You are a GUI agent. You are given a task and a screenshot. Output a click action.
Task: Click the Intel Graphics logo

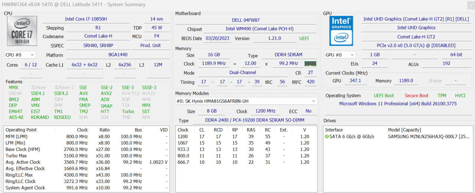(341, 31)
